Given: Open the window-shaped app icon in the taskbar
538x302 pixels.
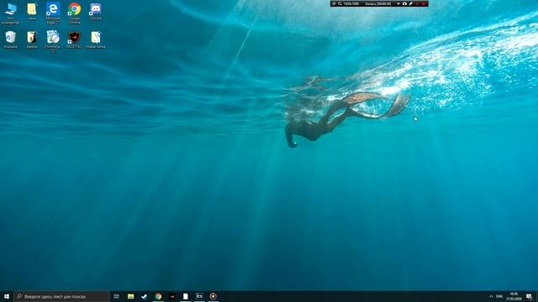Looking at the screenshot, I should click(199, 296).
